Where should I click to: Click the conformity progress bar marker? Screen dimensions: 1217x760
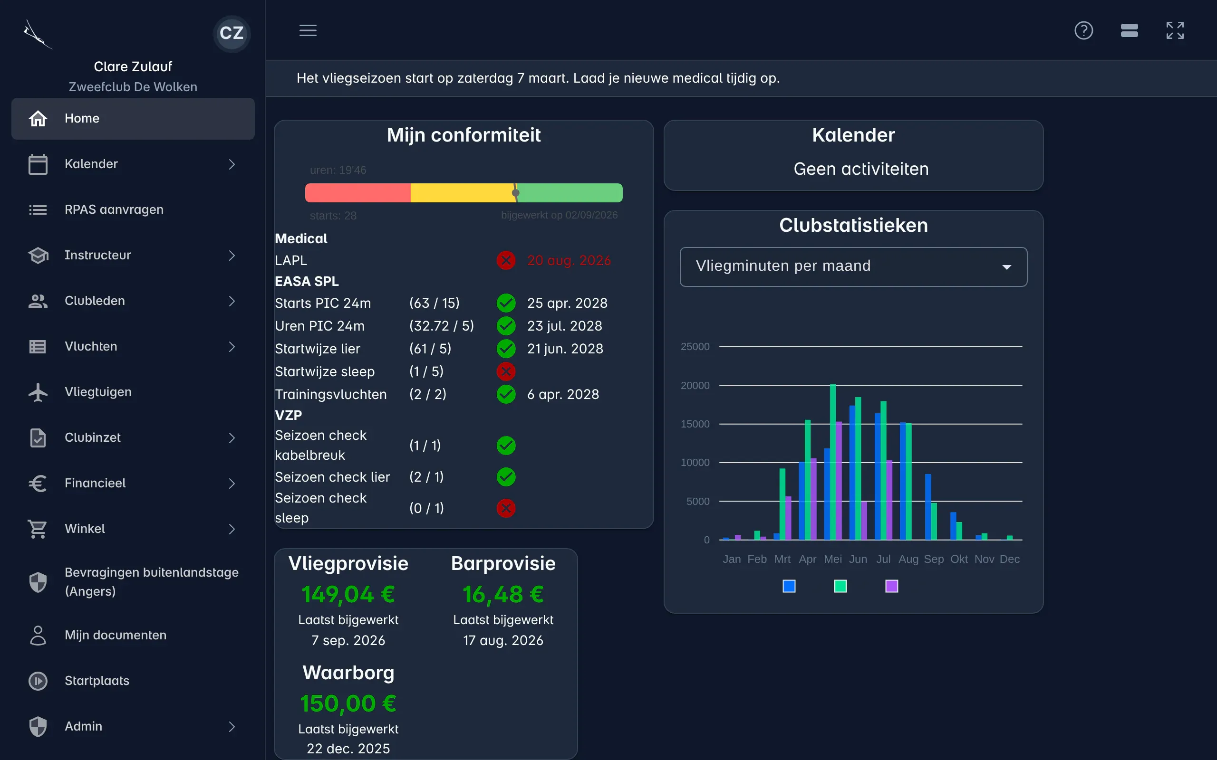tap(515, 193)
